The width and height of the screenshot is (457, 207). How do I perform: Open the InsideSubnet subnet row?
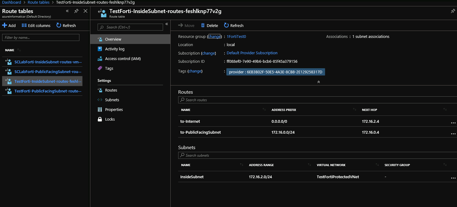pos(318,177)
